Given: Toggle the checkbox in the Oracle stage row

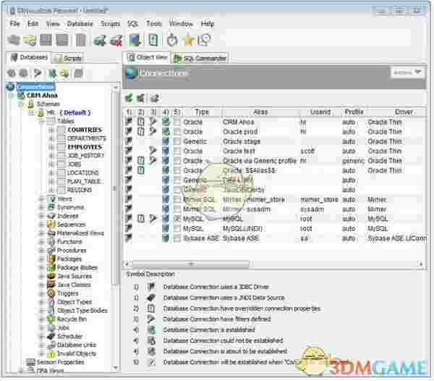Looking at the screenshot, I should point(177,141).
